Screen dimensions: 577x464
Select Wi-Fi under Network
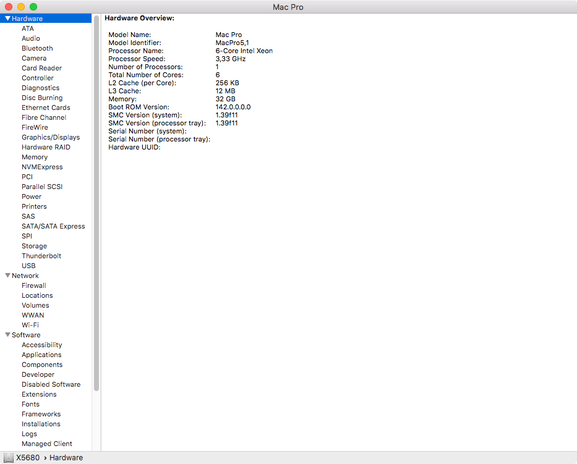[30, 326]
